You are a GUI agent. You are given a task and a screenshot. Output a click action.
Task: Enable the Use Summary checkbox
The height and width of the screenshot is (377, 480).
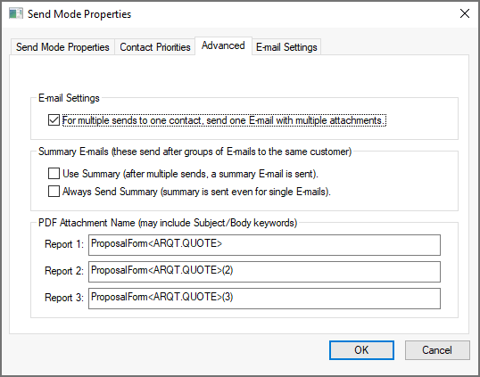tap(54, 174)
